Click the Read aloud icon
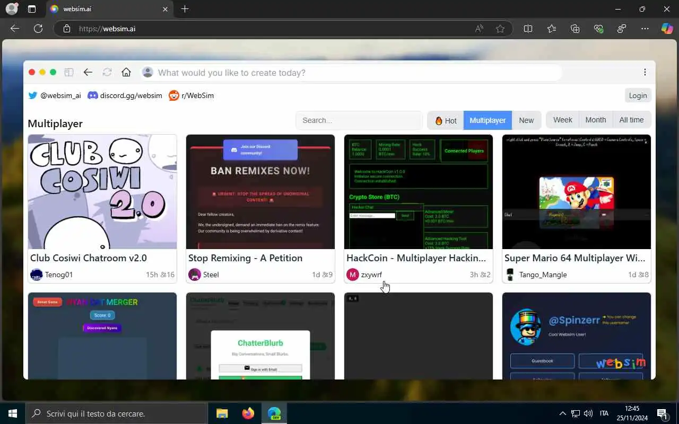Image resolution: width=679 pixels, height=424 pixels. 479,29
